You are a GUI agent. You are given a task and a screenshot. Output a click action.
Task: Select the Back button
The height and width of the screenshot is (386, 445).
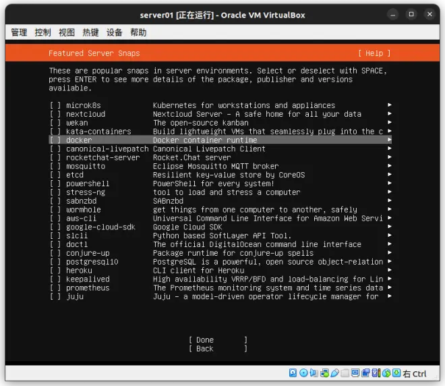218,349
